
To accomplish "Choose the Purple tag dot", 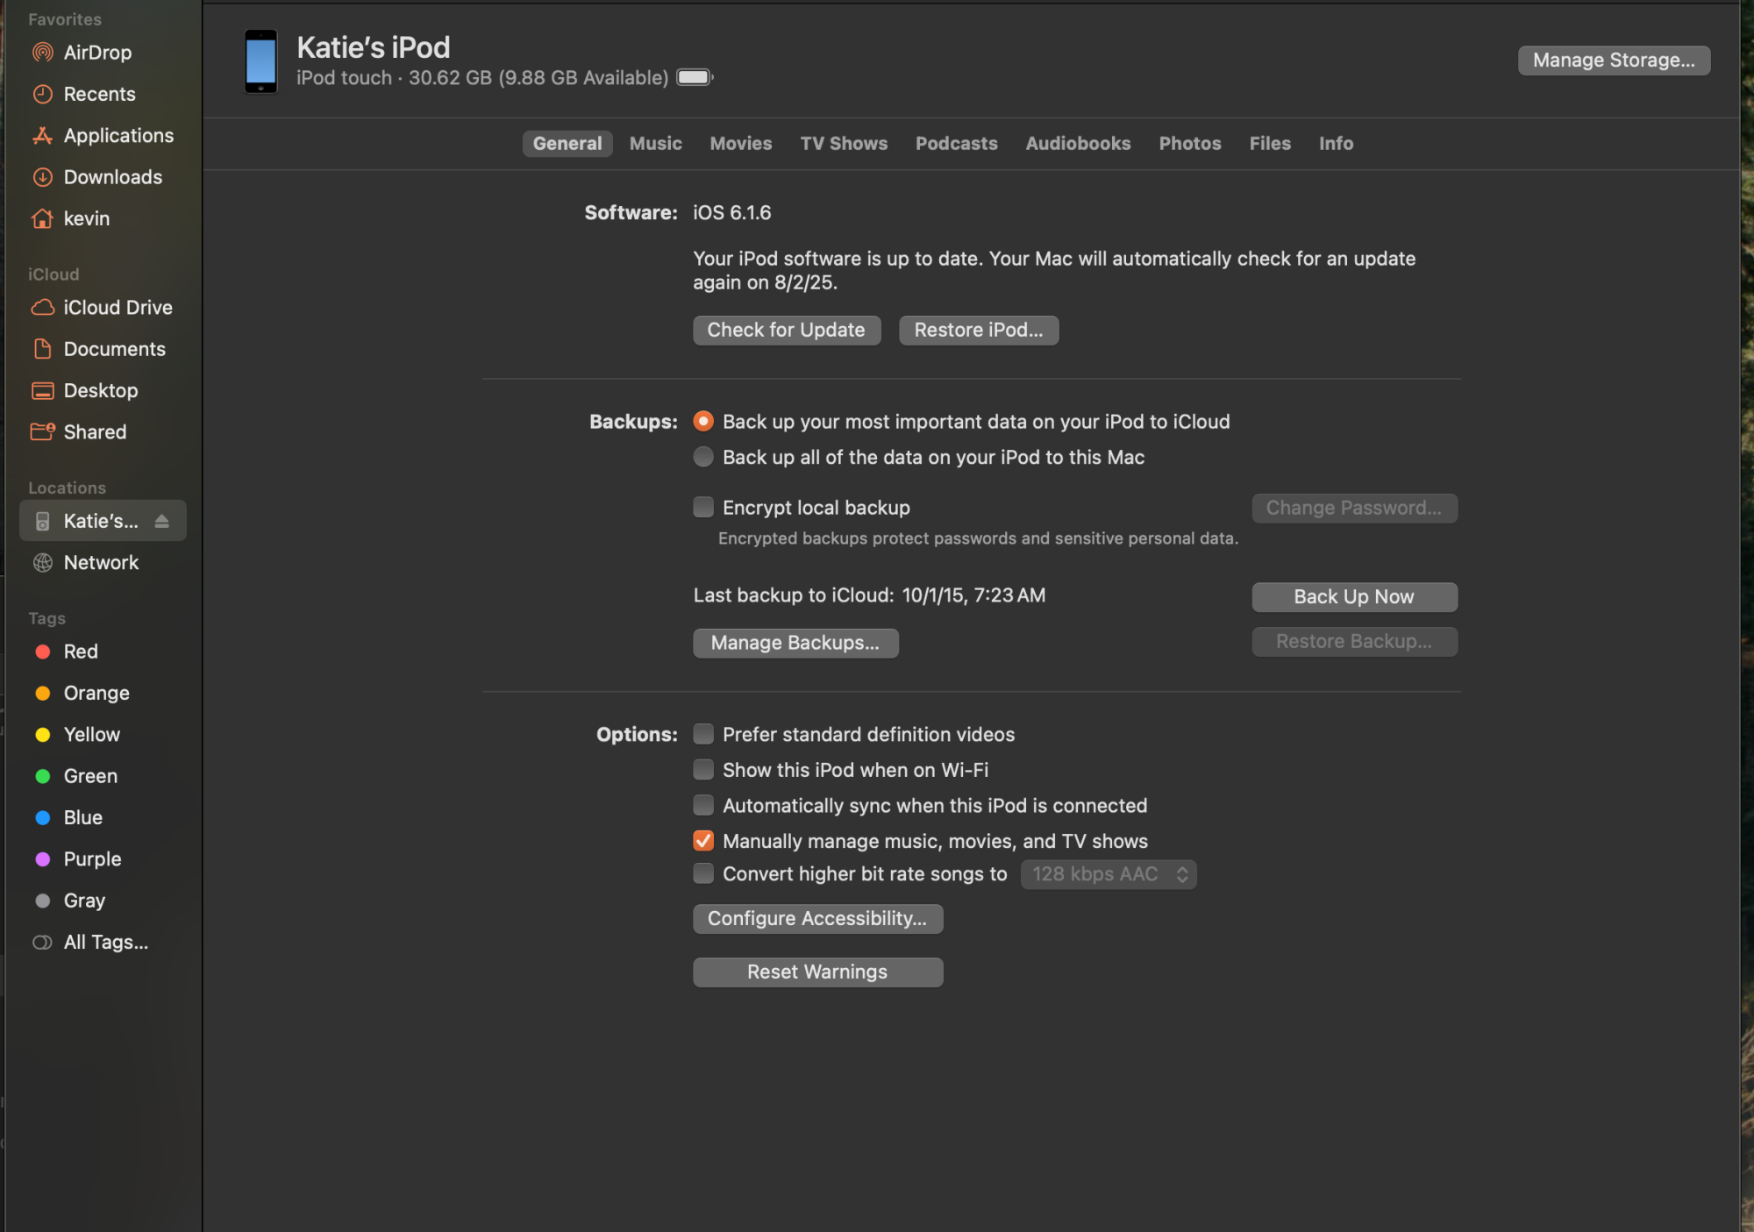I will pos(42,859).
